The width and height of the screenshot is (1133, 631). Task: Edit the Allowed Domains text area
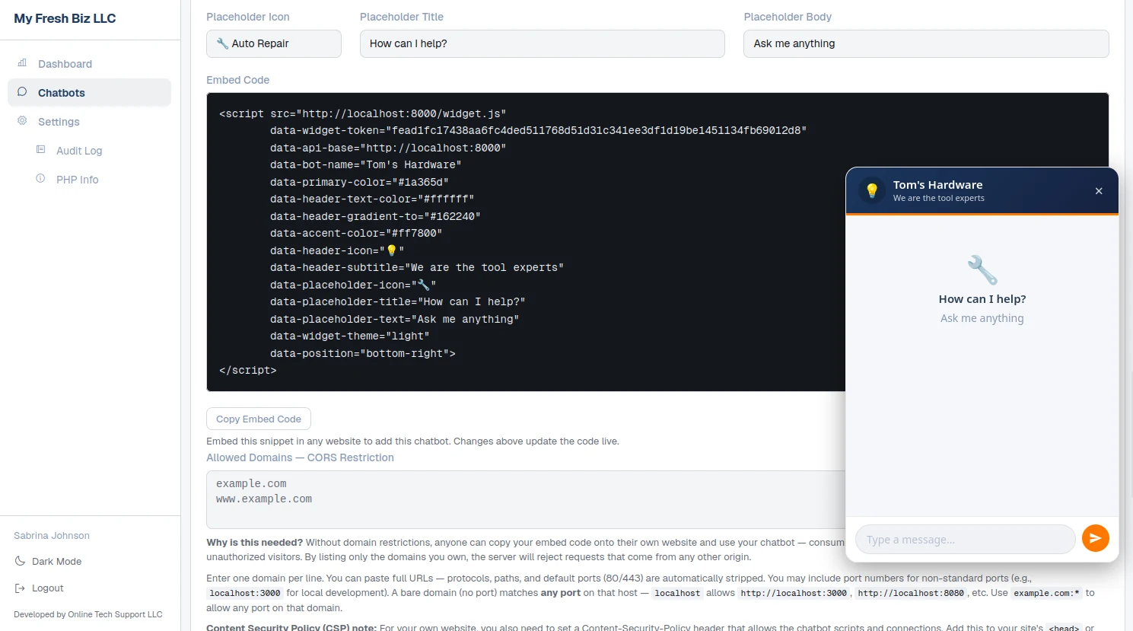tap(525, 499)
